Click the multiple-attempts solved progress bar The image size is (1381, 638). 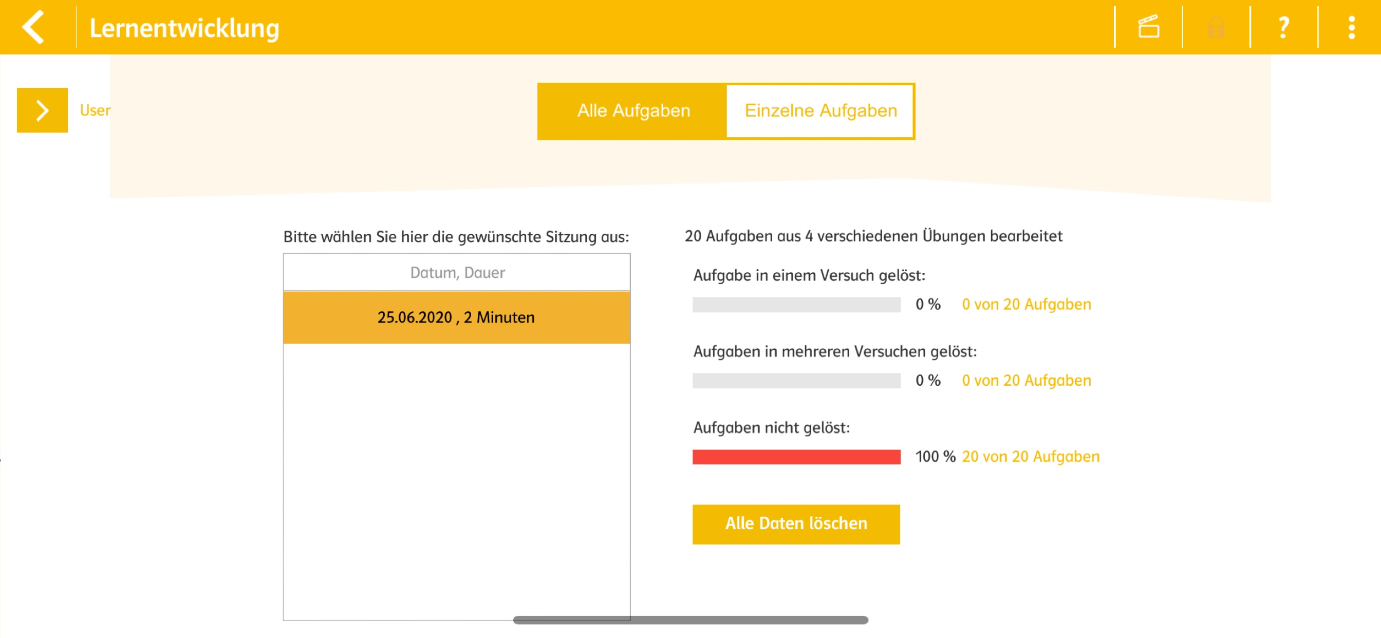click(x=796, y=381)
